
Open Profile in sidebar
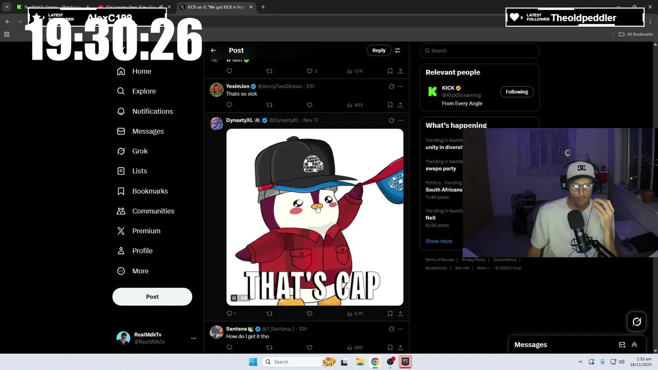point(135,251)
